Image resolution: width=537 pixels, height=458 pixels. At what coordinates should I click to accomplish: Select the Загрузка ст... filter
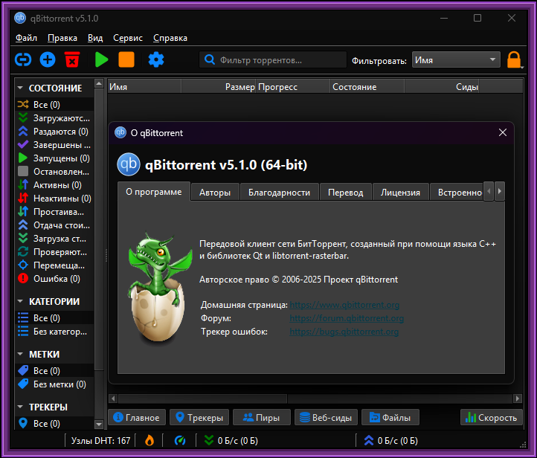[54, 239]
